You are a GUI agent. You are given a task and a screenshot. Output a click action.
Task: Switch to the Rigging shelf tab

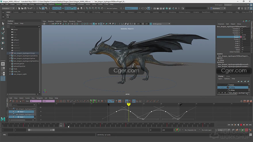(61, 12)
